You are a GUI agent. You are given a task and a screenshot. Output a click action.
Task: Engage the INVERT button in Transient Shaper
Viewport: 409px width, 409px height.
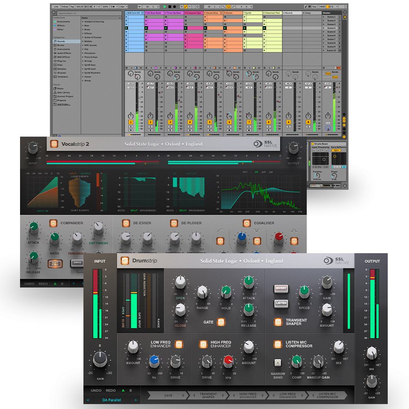tap(281, 288)
